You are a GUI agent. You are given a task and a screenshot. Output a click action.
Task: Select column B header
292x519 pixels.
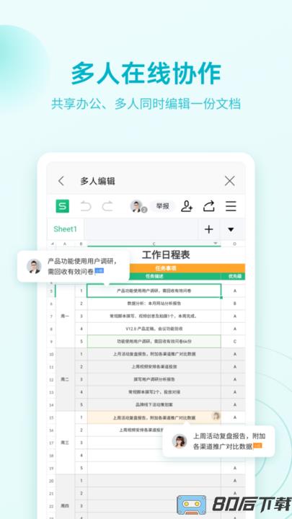click(x=81, y=244)
